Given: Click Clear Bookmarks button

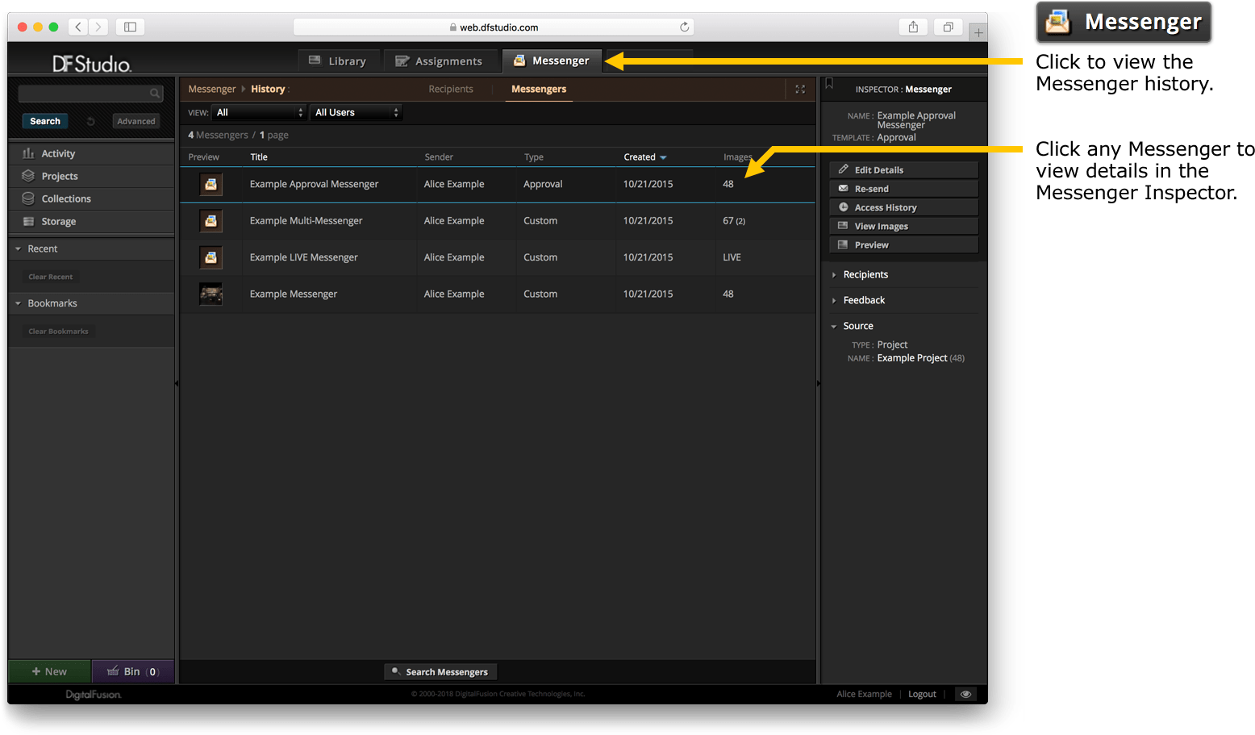Looking at the screenshot, I should coord(58,331).
